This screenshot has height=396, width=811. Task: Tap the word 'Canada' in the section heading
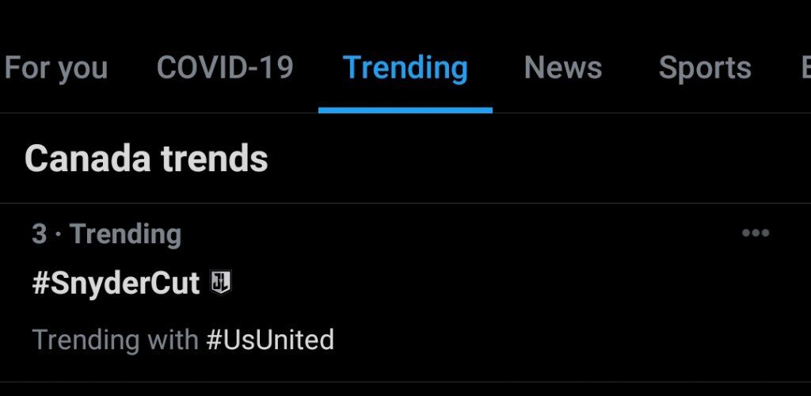(x=87, y=158)
